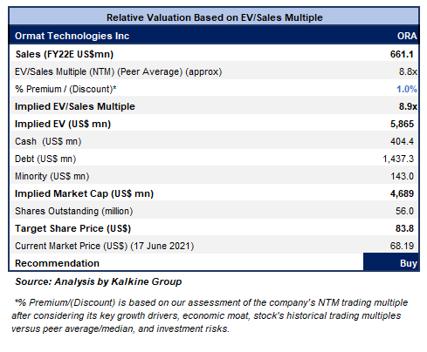Image resolution: width=427 pixels, height=352 pixels.
Task: Click the sales value 661.1
Action: 402,54
